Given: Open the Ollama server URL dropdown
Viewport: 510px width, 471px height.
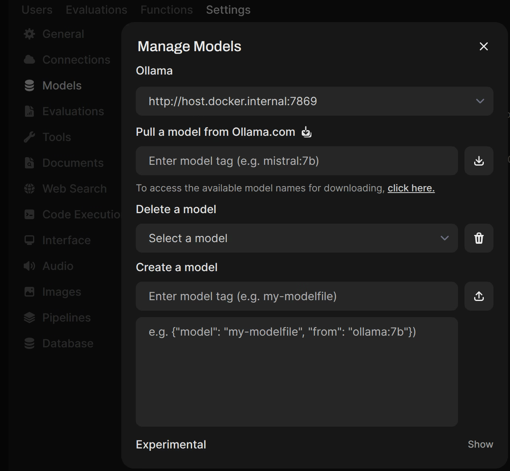Looking at the screenshot, I should [315, 101].
